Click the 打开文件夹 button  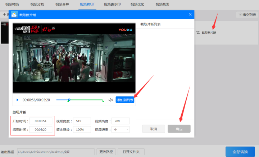click(131, 152)
